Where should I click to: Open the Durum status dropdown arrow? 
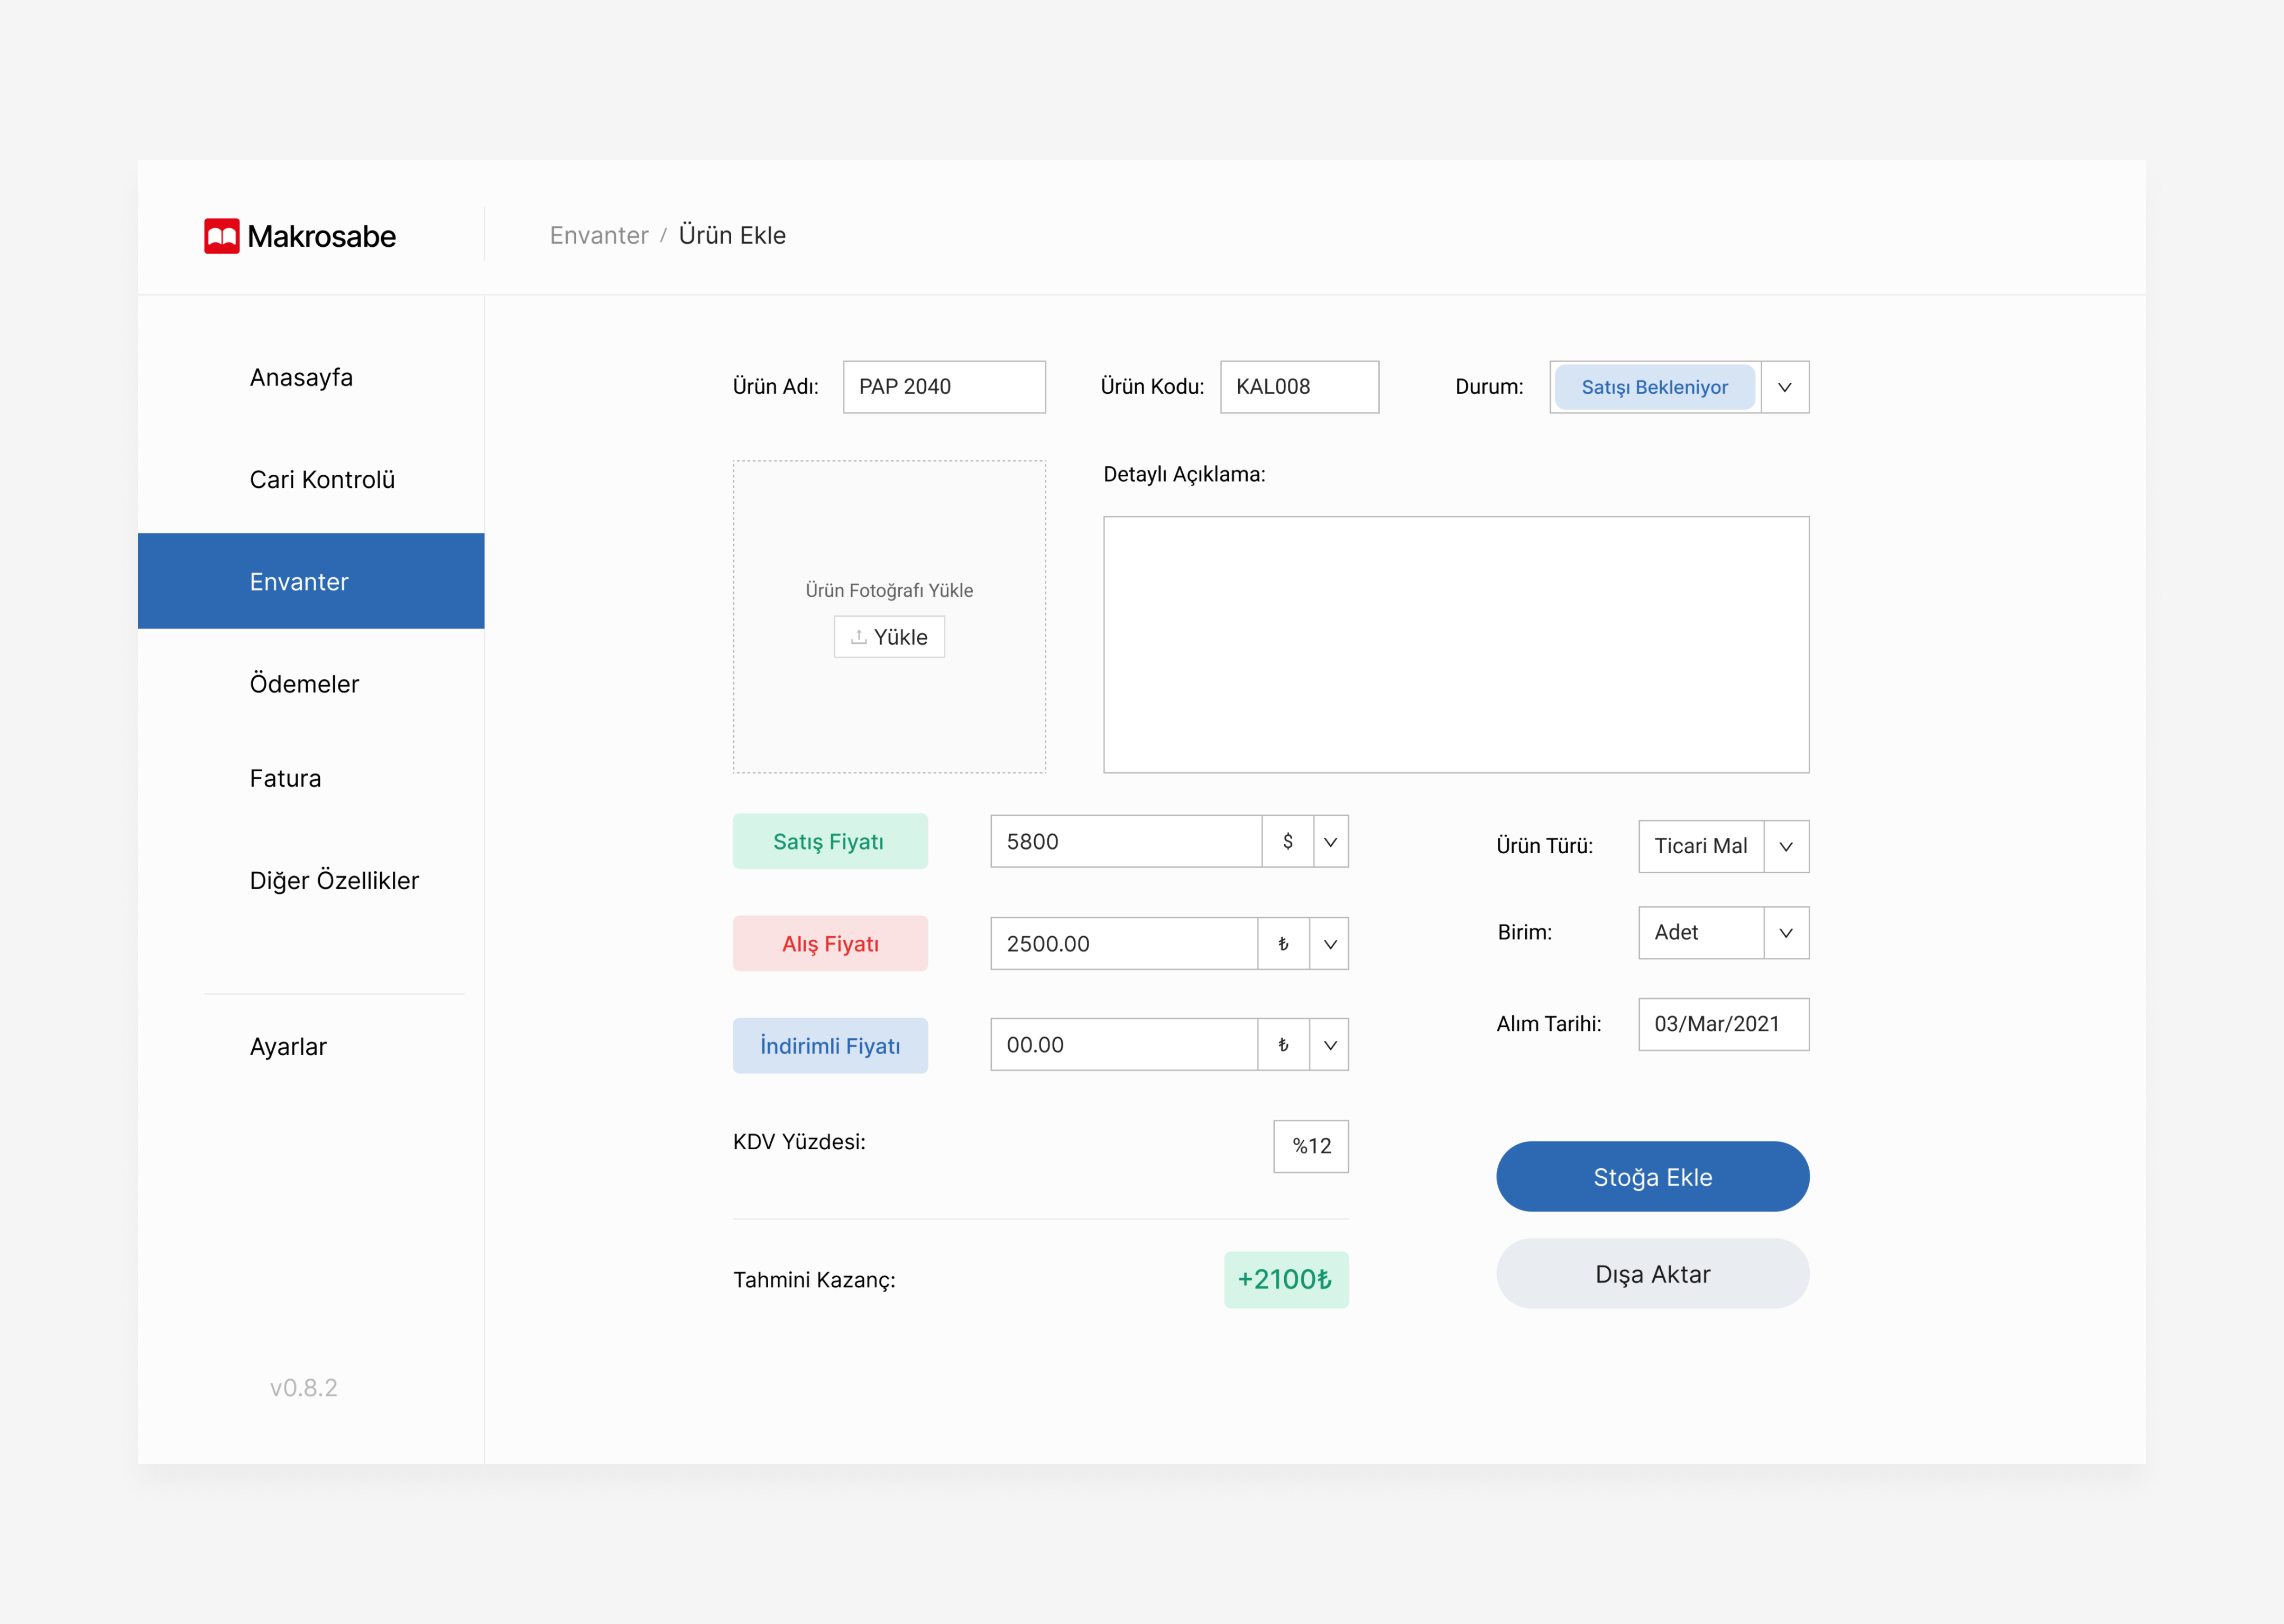pos(1785,387)
